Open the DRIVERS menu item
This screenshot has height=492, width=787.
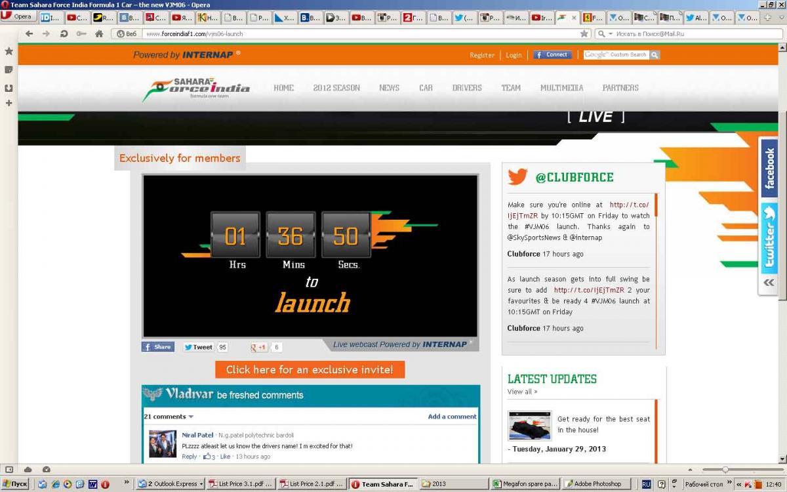467,88
